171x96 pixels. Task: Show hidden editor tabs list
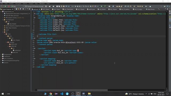(x=159, y=9)
